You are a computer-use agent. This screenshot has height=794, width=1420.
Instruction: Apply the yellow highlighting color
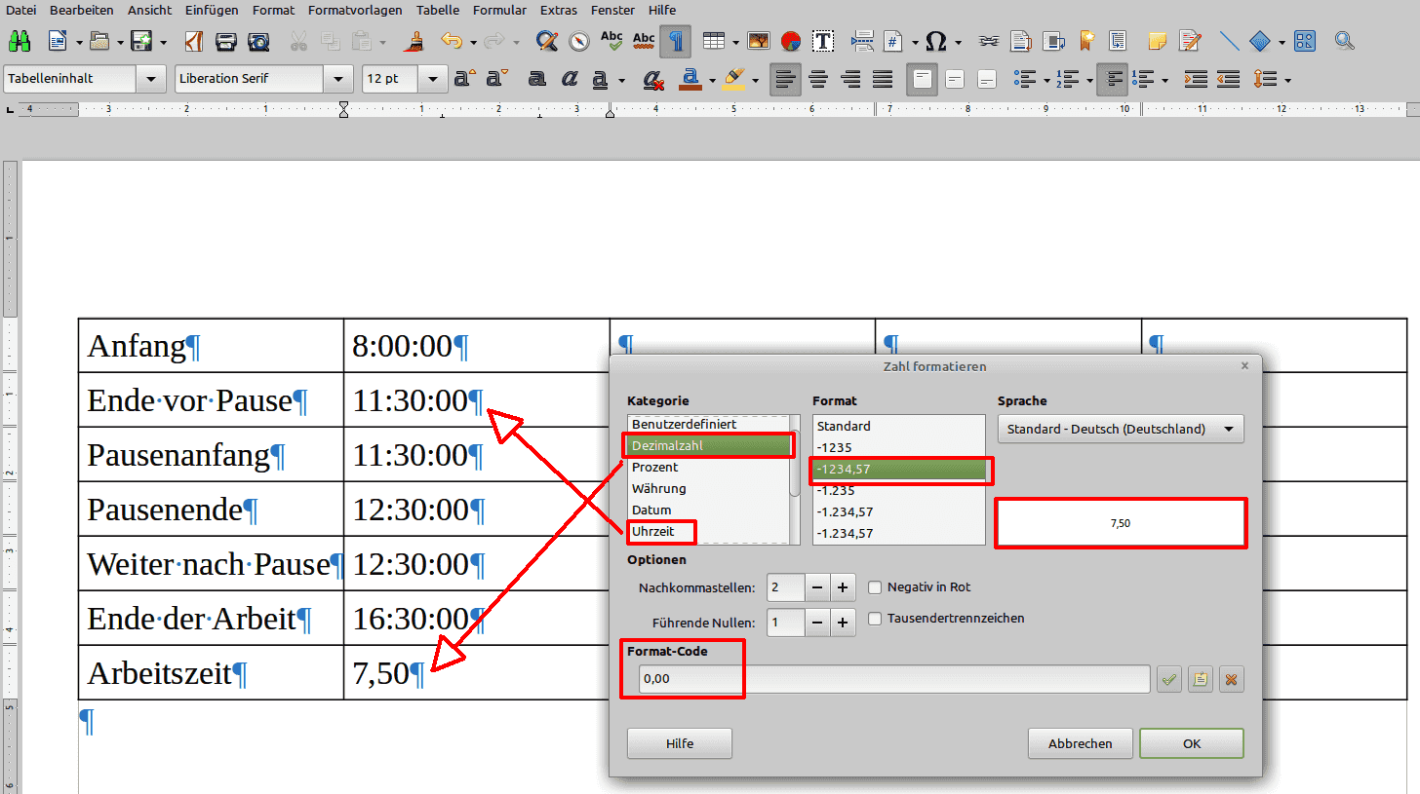coord(732,79)
